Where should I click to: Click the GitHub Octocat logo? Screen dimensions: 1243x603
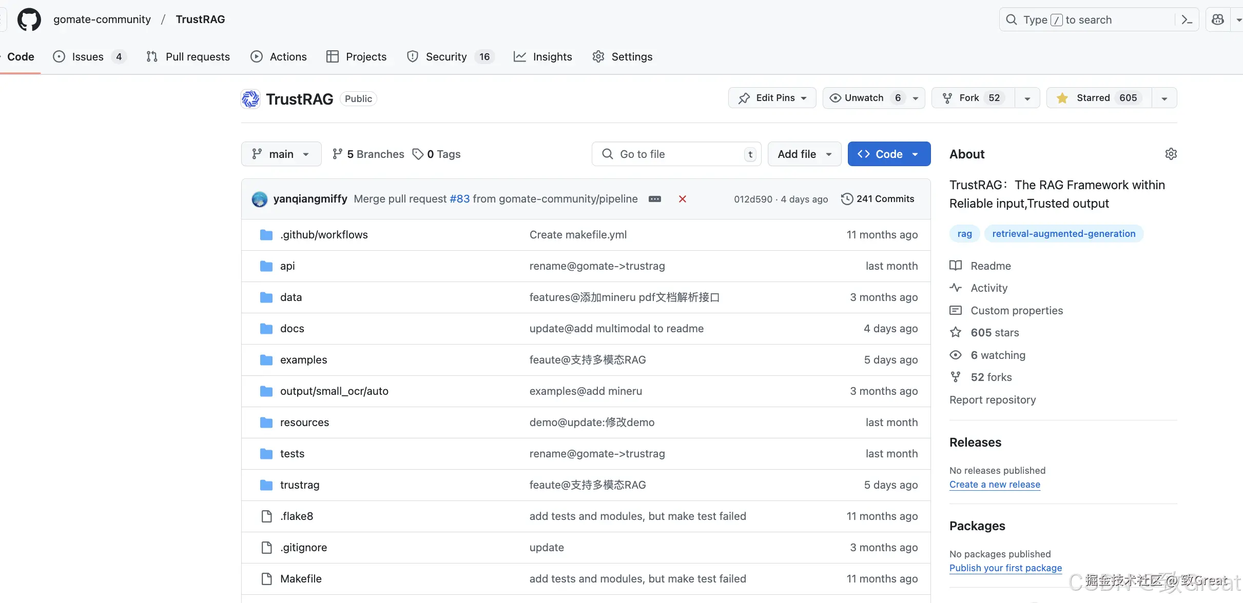(x=29, y=19)
